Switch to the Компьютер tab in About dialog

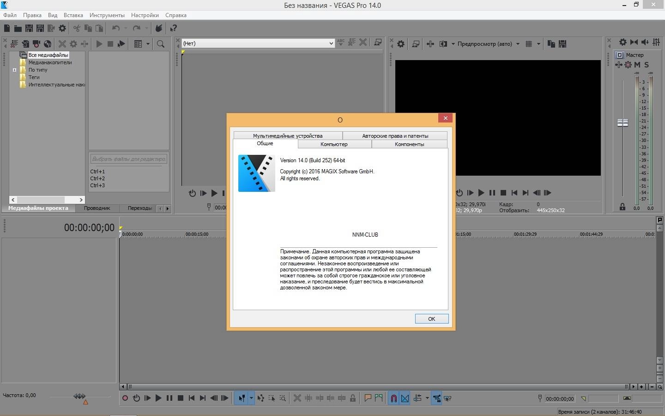[x=334, y=144]
